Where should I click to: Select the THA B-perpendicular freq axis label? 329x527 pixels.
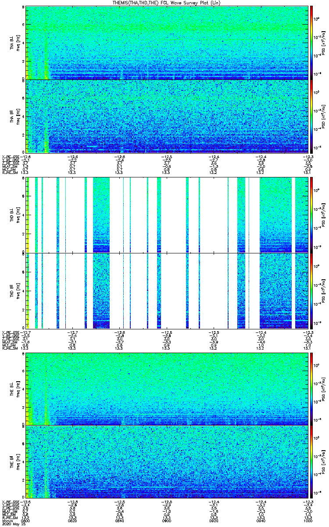[x=19, y=43]
